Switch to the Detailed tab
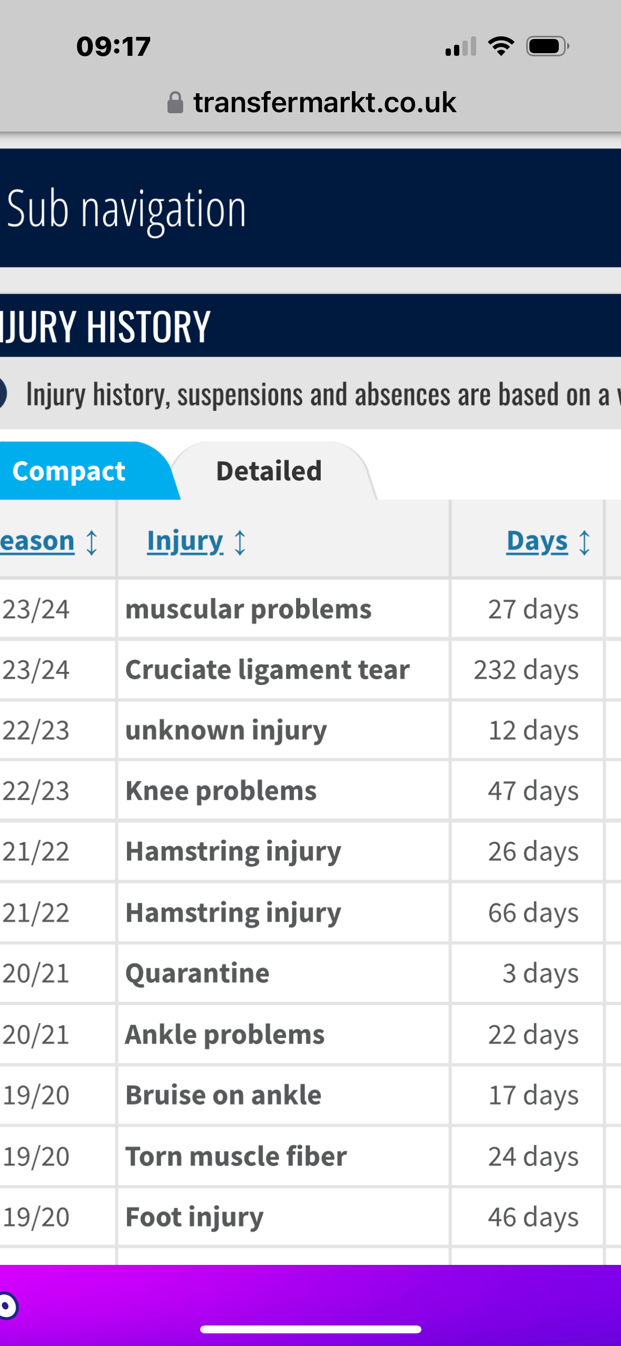Viewport: 621px width, 1346px height. tap(269, 471)
